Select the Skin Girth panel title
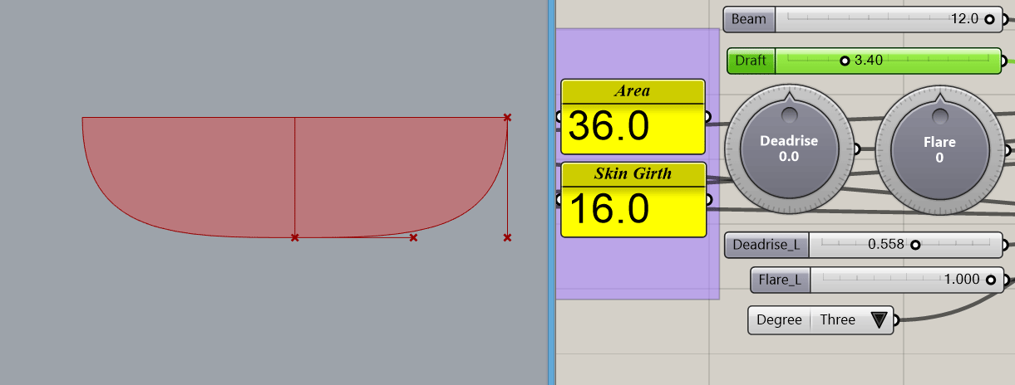 (x=633, y=173)
